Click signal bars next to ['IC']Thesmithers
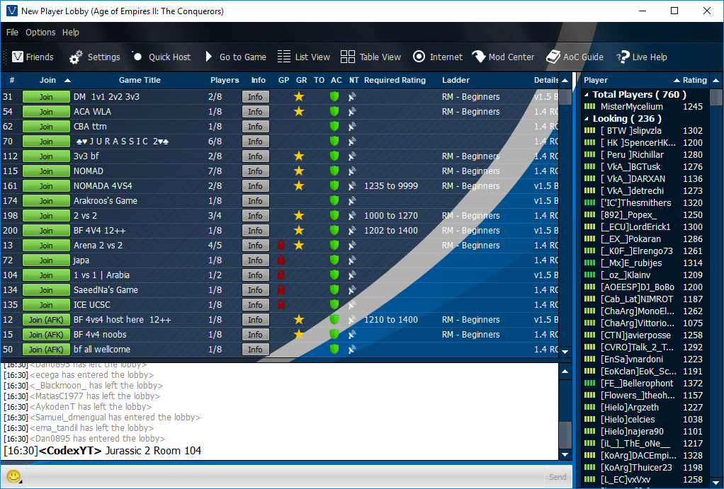 tap(589, 202)
